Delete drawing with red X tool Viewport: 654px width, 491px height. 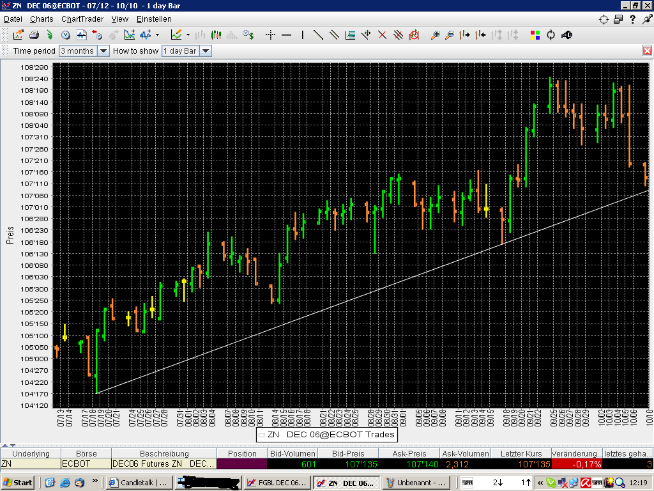click(x=383, y=35)
